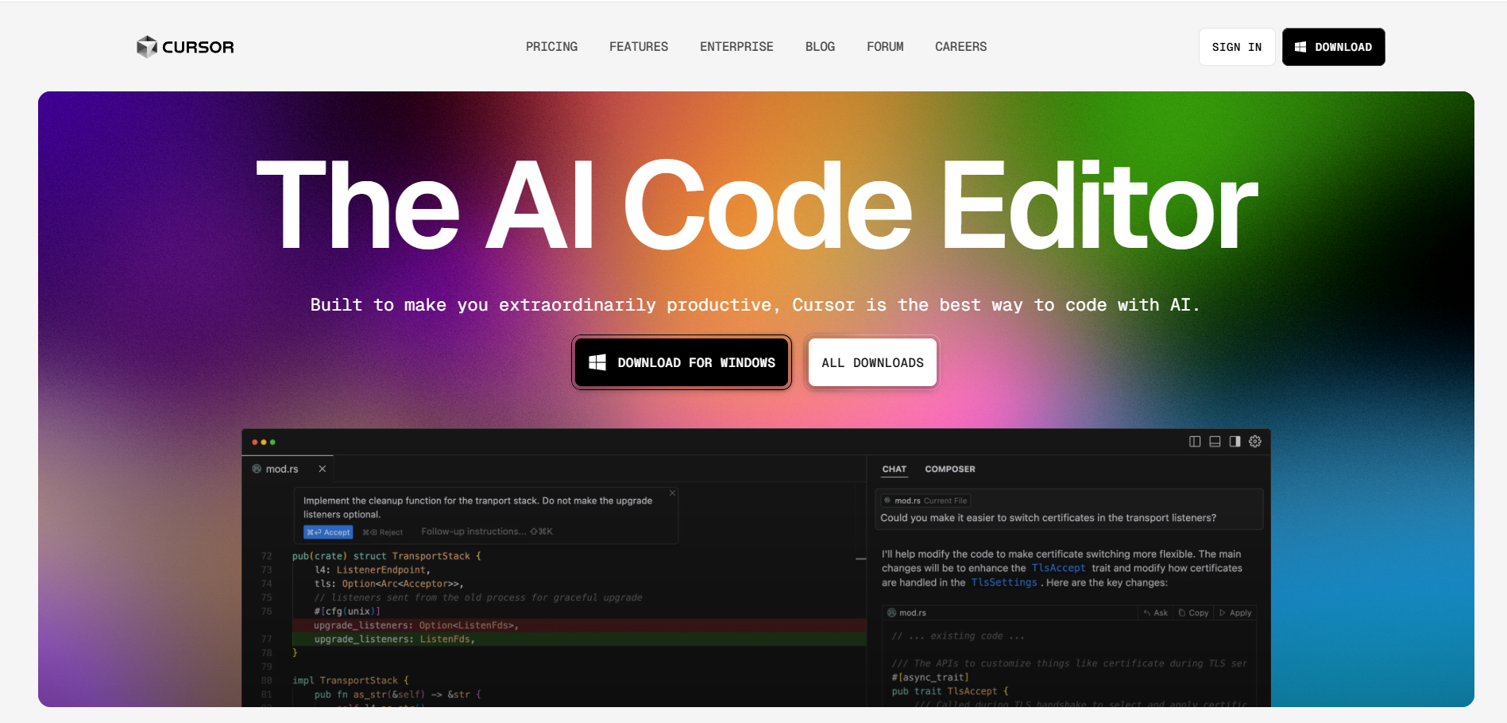The width and height of the screenshot is (1507, 723).
Task: Click the header Download button
Action: [1333, 47]
